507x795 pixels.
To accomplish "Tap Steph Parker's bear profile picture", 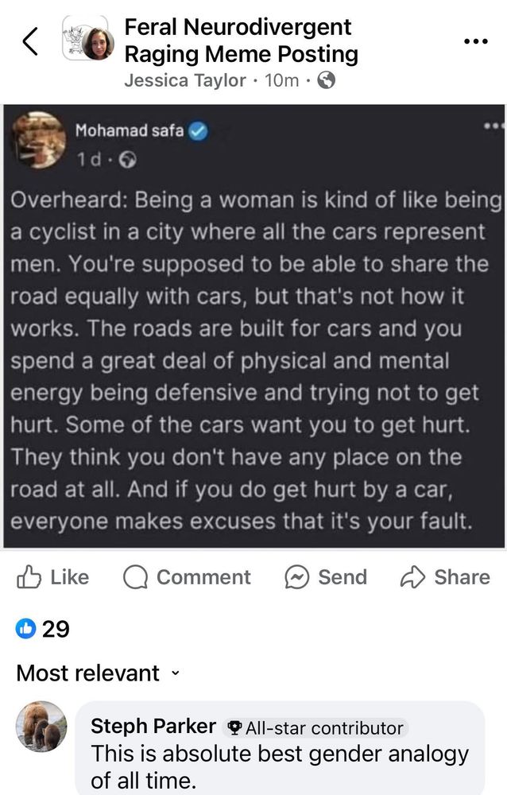I will tap(41, 727).
